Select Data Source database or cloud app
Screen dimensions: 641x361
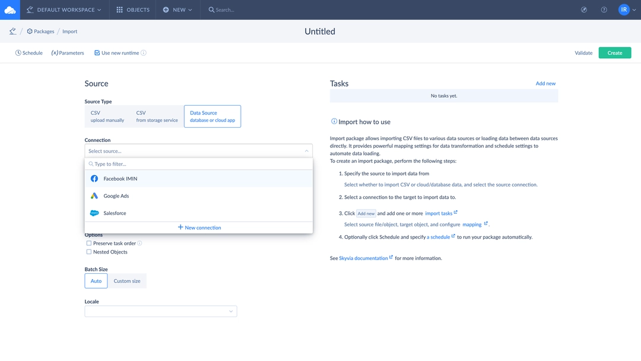coord(212,116)
